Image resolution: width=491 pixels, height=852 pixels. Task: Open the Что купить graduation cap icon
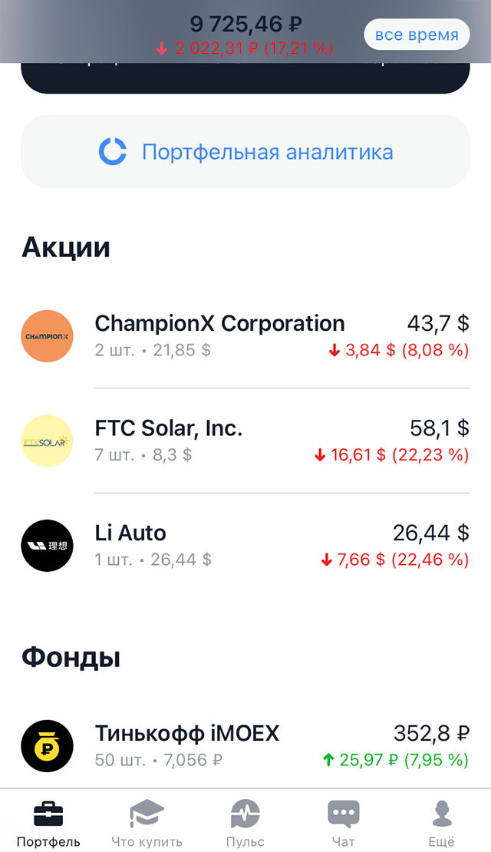(147, 813)
